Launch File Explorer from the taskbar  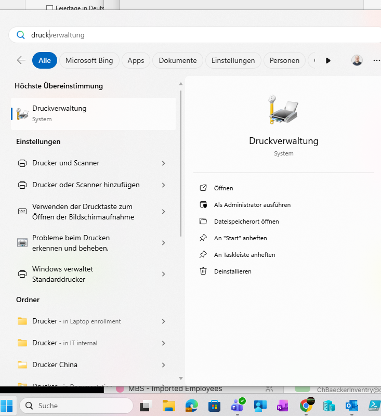(168, 406)
